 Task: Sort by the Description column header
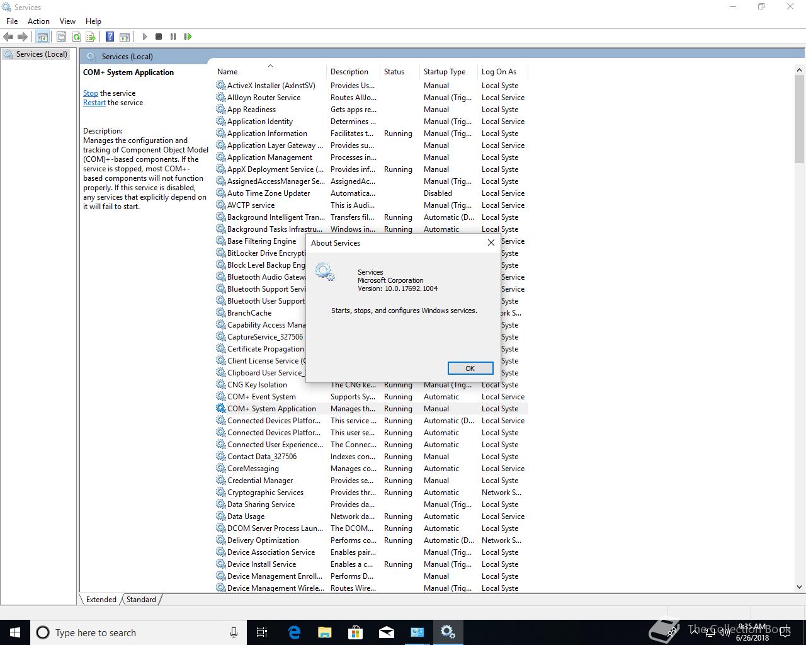353,72
